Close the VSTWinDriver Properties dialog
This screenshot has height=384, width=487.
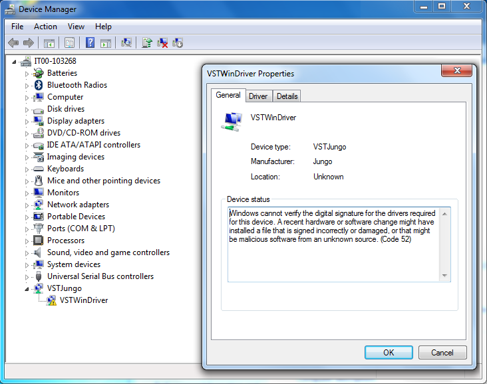pyautogui.click(x=457, y=70)
